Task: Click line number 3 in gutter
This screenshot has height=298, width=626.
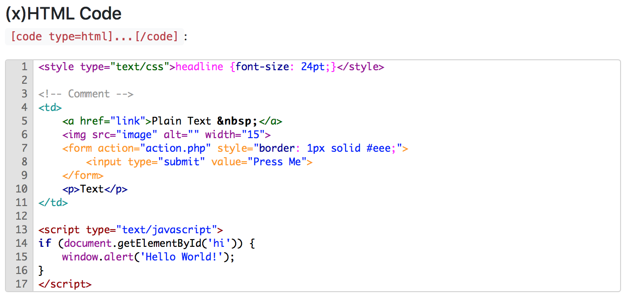Action: 24,94
